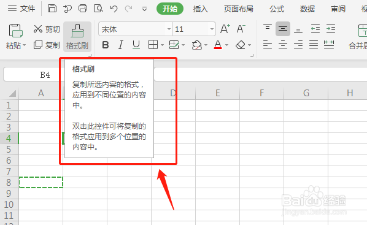367x225 pixels.
Task: Click the clear eraser icon
Action: coord(241,45)
